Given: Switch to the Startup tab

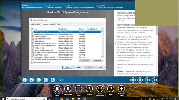Looking at the screenshot, I should tap(53, 25).
